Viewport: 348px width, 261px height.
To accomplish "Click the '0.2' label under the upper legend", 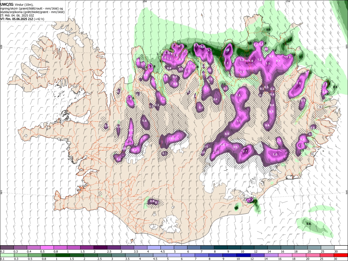I will click(x=2, y=251).
